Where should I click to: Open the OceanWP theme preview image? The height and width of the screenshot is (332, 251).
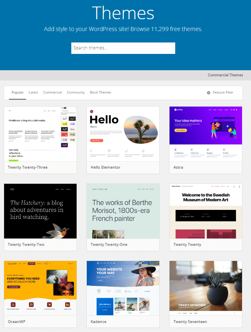tap(40, 288)
